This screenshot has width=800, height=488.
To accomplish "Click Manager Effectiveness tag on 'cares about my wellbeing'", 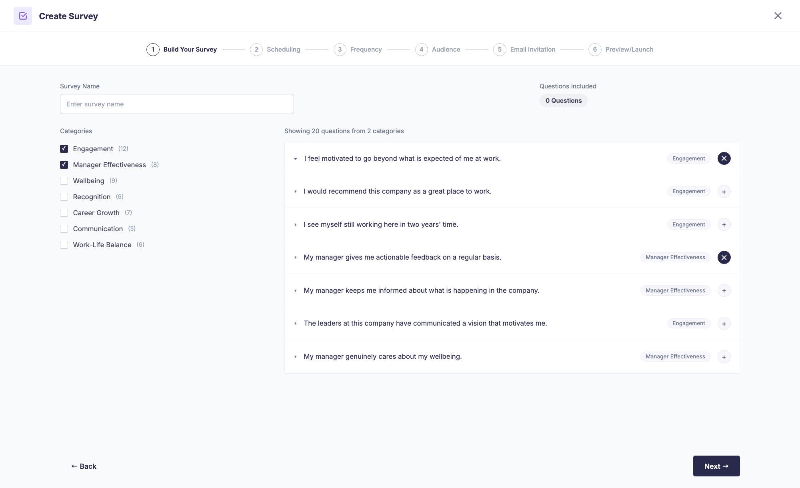I will point(675,356).
